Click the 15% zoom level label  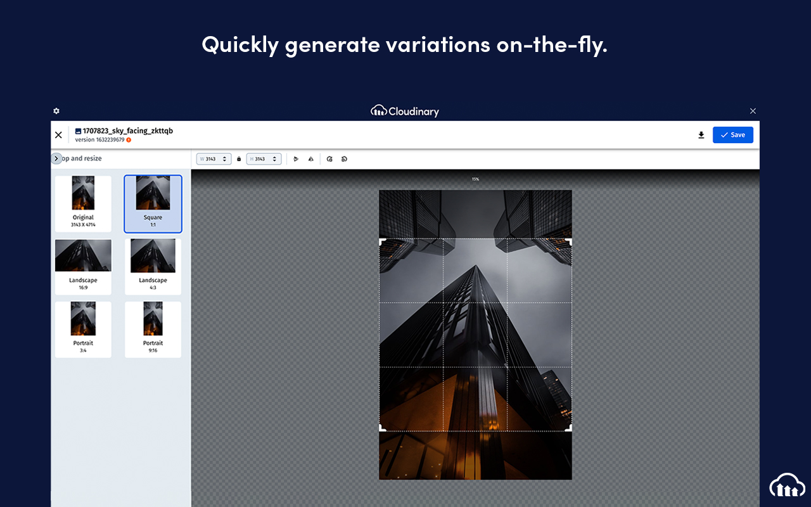pyautogui.click(x=475, y=179)
